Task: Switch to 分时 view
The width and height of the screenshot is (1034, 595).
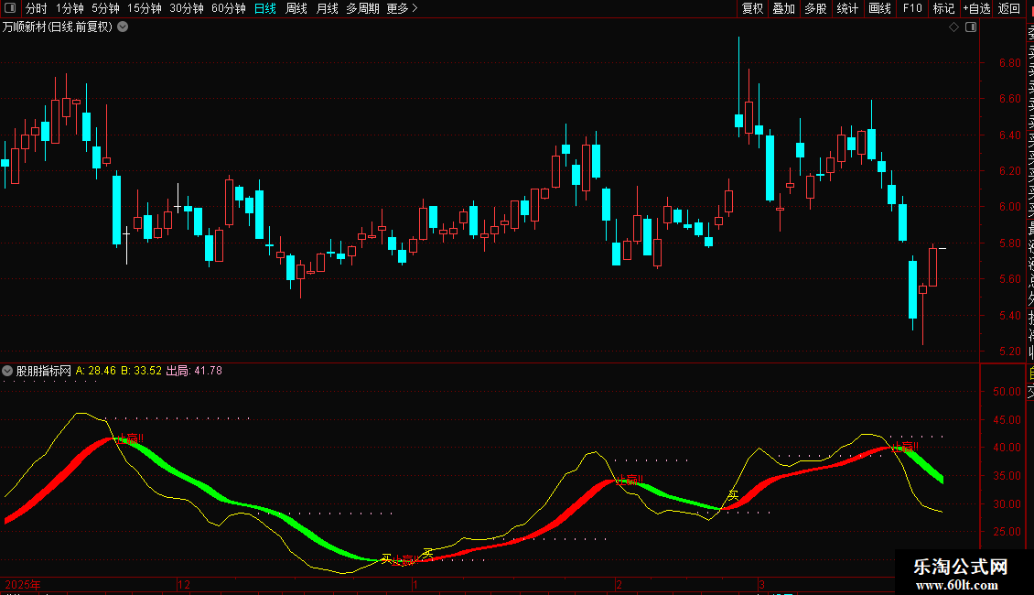Action: tap(37, 8)
